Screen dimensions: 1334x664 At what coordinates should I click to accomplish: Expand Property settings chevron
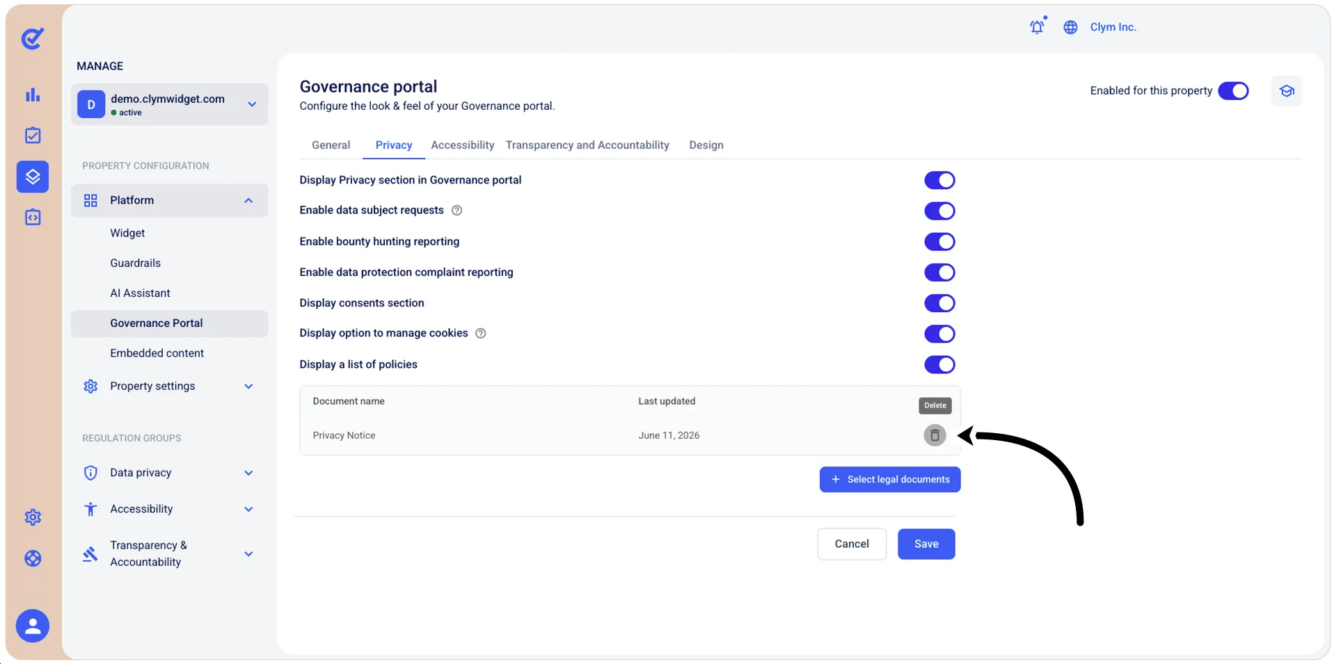coord(248,387)
